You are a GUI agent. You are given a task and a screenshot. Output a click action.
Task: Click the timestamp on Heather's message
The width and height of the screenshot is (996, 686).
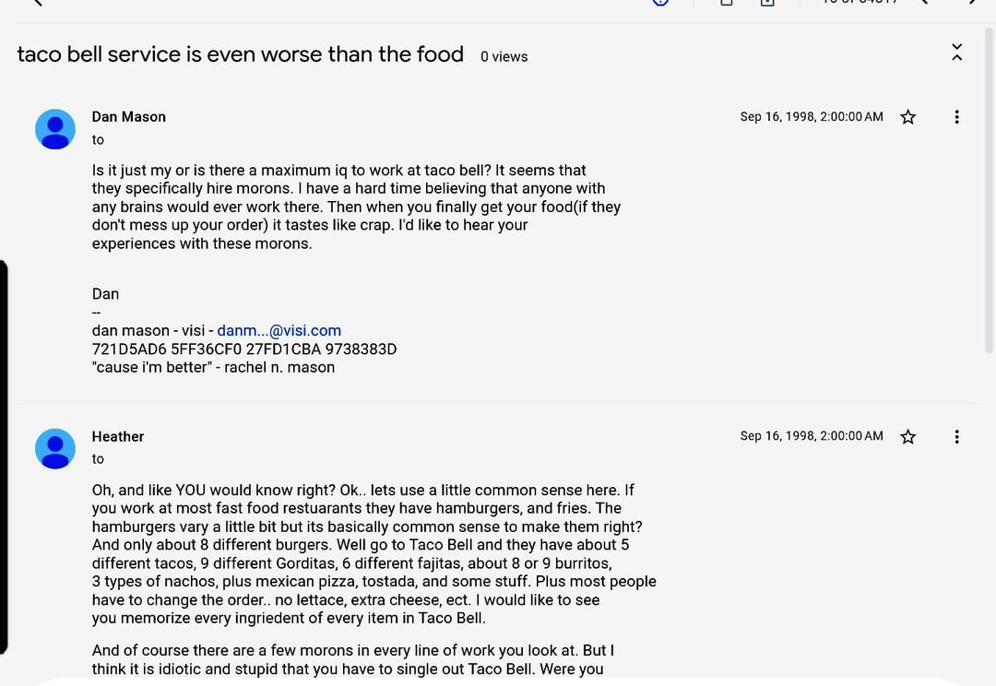(x=812, y=436)
